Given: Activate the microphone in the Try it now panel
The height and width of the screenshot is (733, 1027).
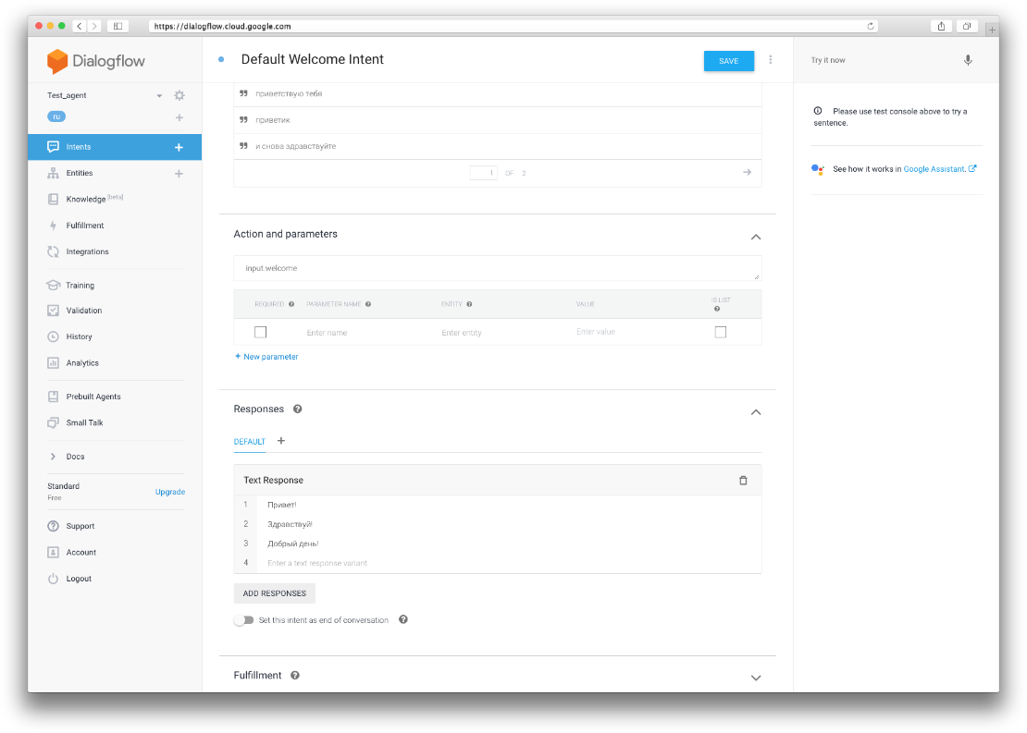Looking at the screenshot, I should 968,59.
